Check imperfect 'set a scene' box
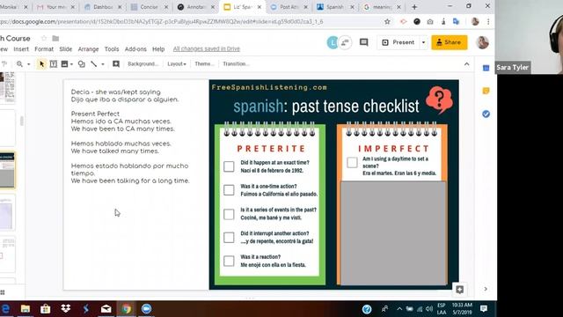563x317 pixels. pyautogui.click(x=352, y=162)
